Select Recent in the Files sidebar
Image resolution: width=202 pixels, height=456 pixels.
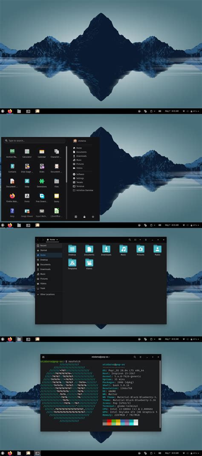49,246
